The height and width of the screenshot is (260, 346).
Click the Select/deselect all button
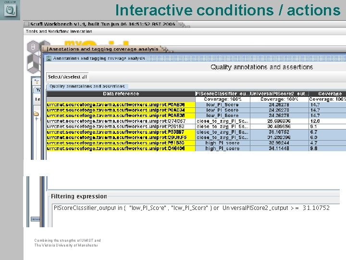click(x=67, y=77)
